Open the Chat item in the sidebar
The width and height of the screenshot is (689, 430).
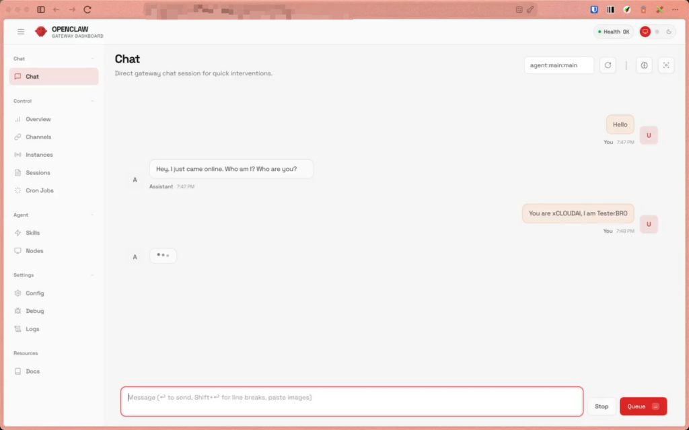(54, 77)
